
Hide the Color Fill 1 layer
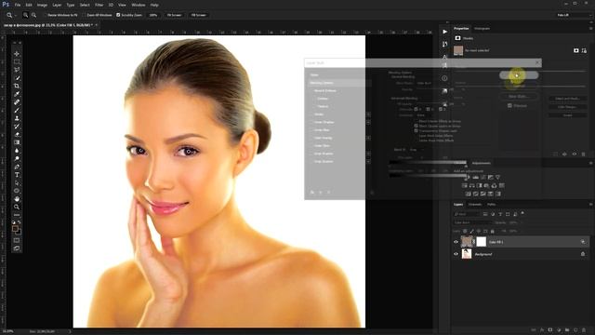click(456, 242)
